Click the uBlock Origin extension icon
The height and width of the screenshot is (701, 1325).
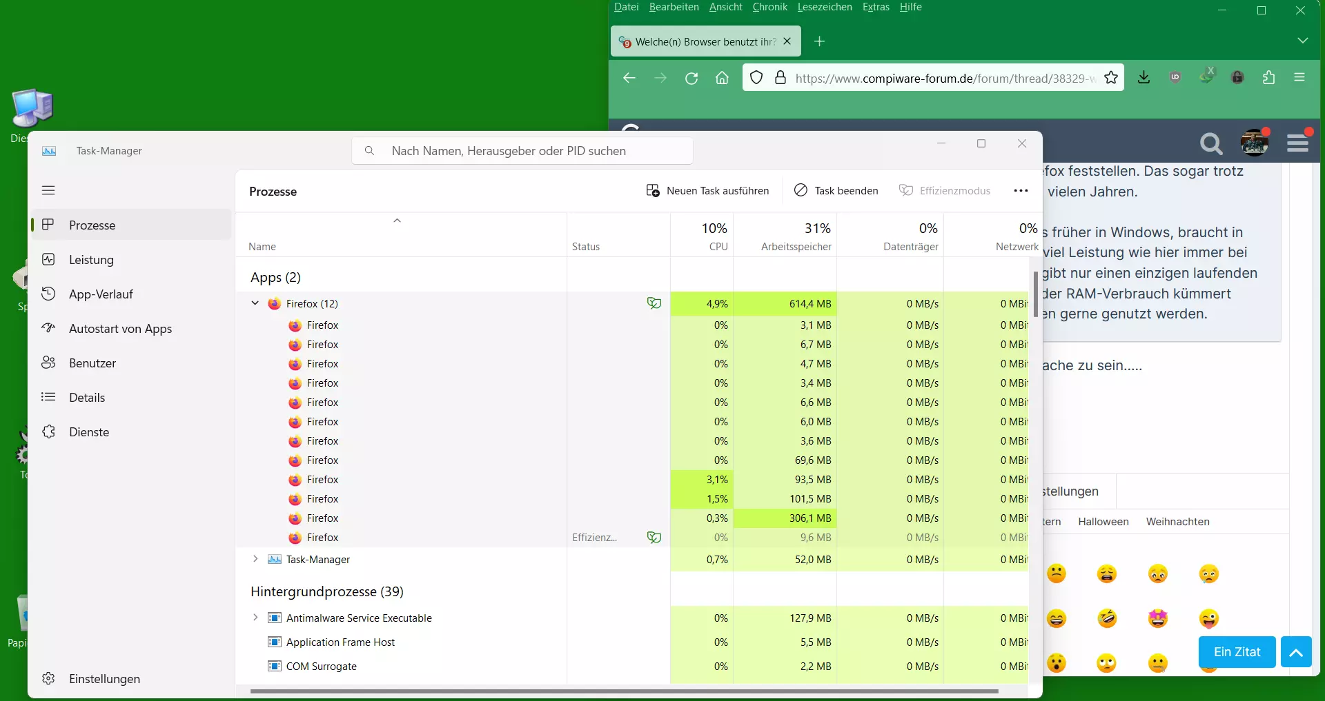[1175, 77]
